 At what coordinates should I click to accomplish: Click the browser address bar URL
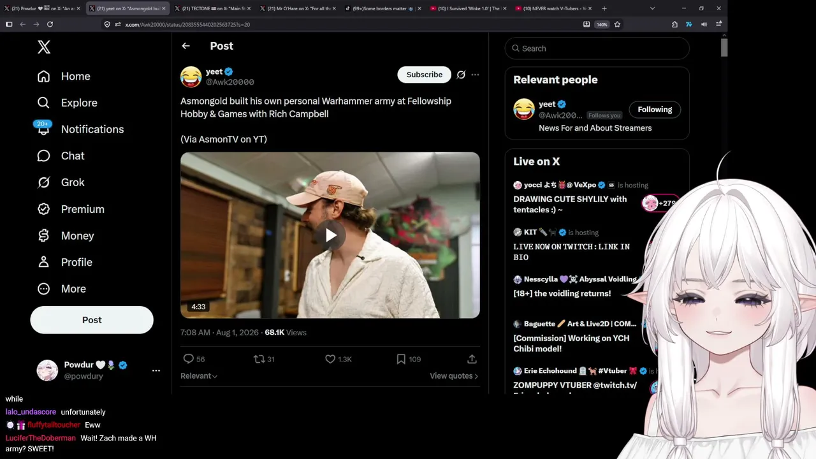187,24
